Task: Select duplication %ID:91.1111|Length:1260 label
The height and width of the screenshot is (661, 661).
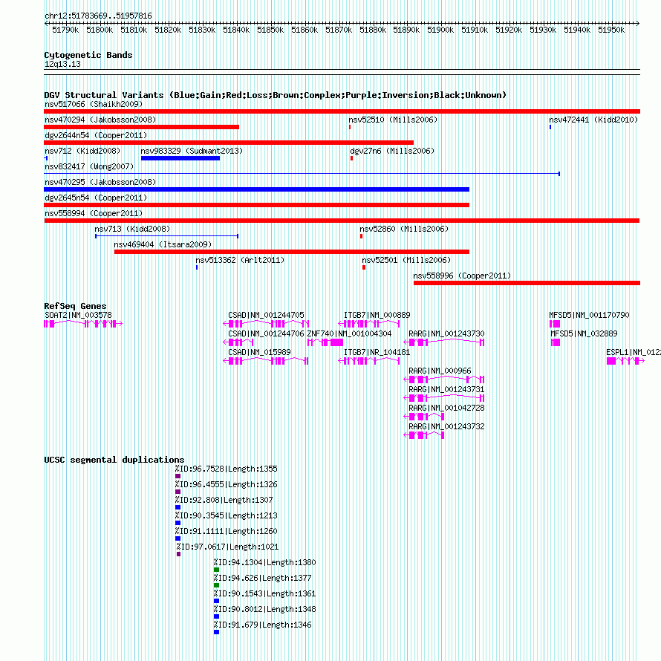Action: point(227,531)
